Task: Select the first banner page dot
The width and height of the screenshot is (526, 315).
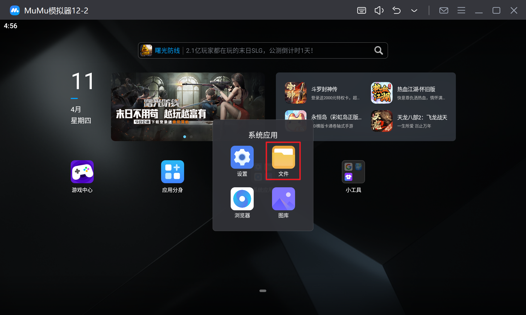Action: 185,137
